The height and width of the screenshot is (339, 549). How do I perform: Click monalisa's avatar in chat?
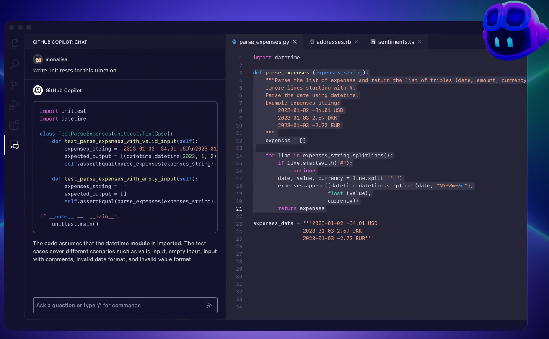pyautogui.click(x=38, y=59)
